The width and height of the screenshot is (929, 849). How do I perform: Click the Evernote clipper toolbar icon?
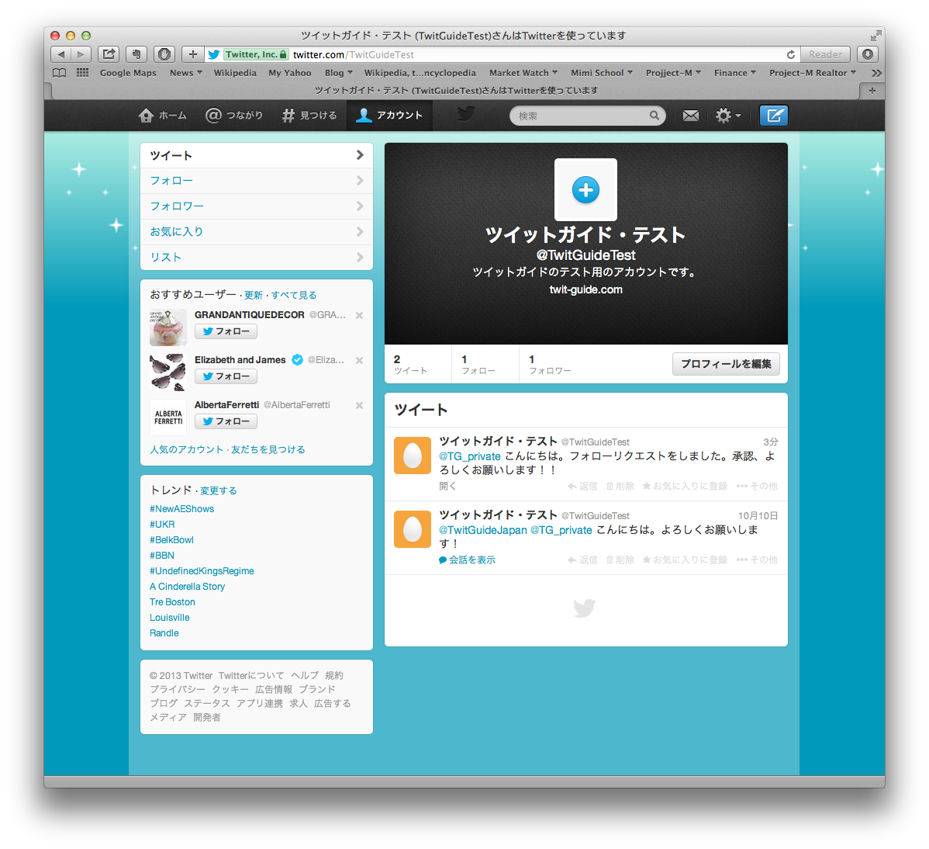pyautogui.click(x=136, y=54)
